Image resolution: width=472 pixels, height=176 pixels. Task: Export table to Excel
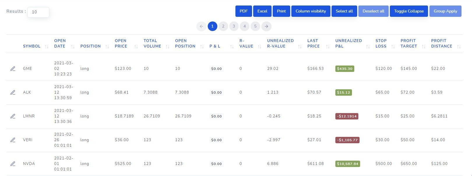click(262, 11)
